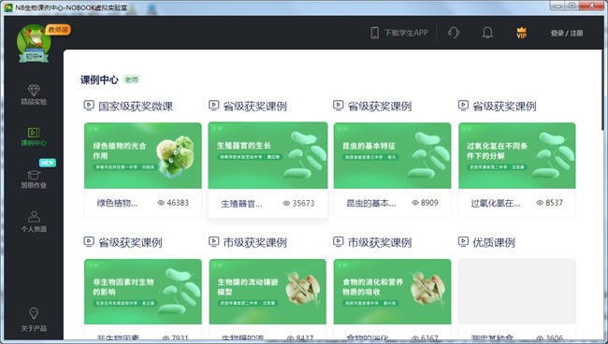Viewport: 608px width, 344px height.
Task: Click the 8537 view count
Action: point(554,203)
